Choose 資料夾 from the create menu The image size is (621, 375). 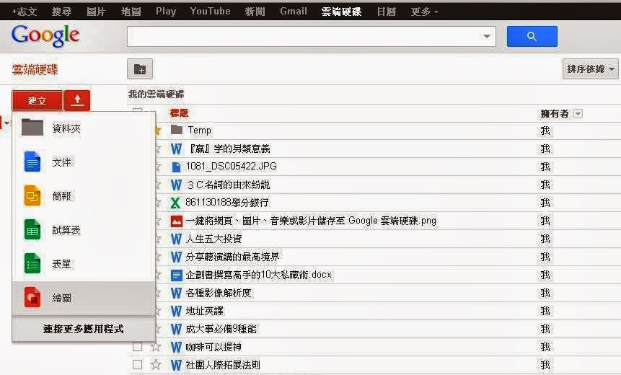point(84,128)
